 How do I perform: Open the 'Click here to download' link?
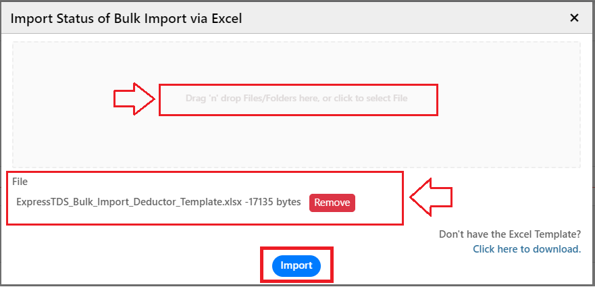point(527,249)
